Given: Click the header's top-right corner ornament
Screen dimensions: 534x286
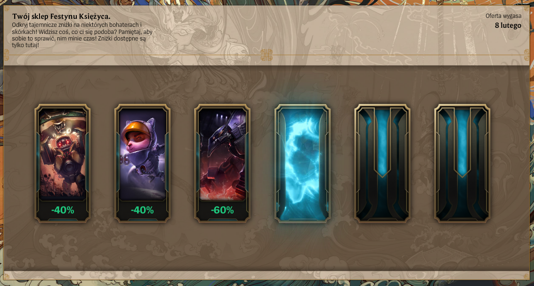Looking at the screenshot, I should click(526, 8).
